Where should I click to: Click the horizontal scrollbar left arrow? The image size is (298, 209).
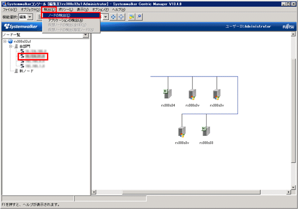(94, 192)
